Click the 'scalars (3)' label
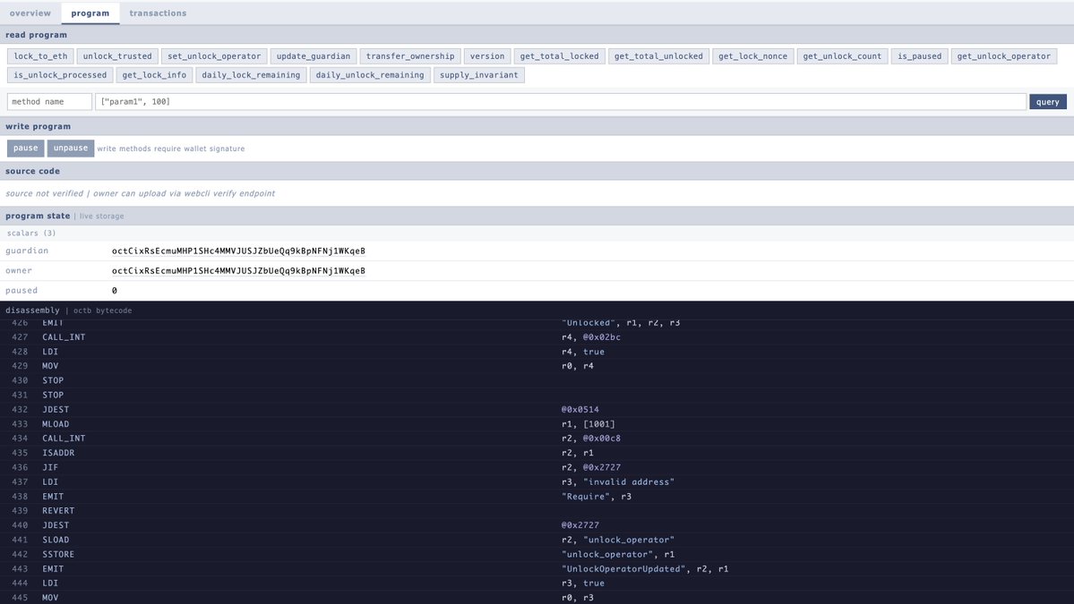The height and width of the screenshot is (604, 1074). pyautogui.click(x=31, y=234)
